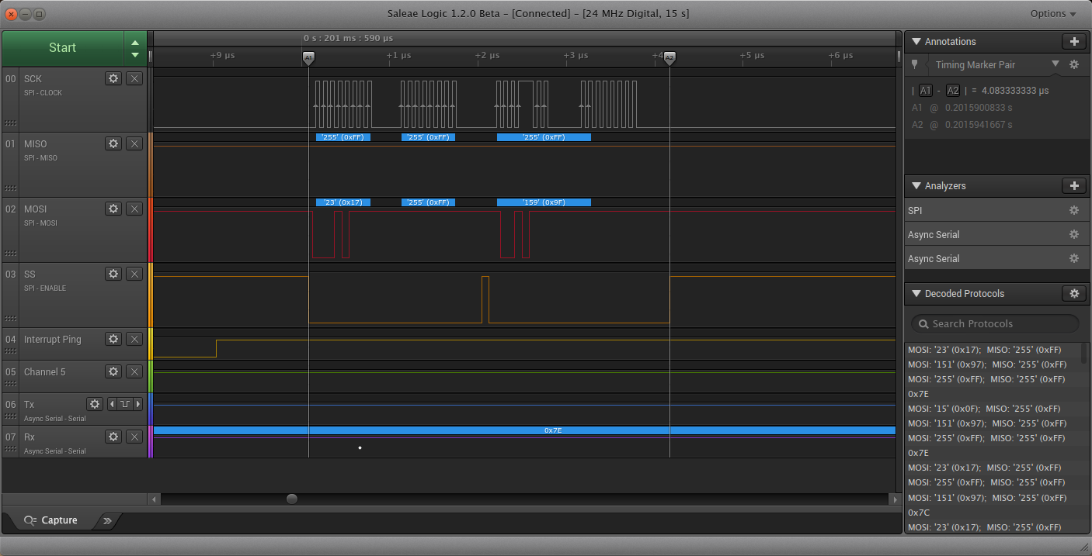This screenshot has height=556, width=1092.
Task: Add a new annotation with plus button
Action: [x=1073, y=42]
